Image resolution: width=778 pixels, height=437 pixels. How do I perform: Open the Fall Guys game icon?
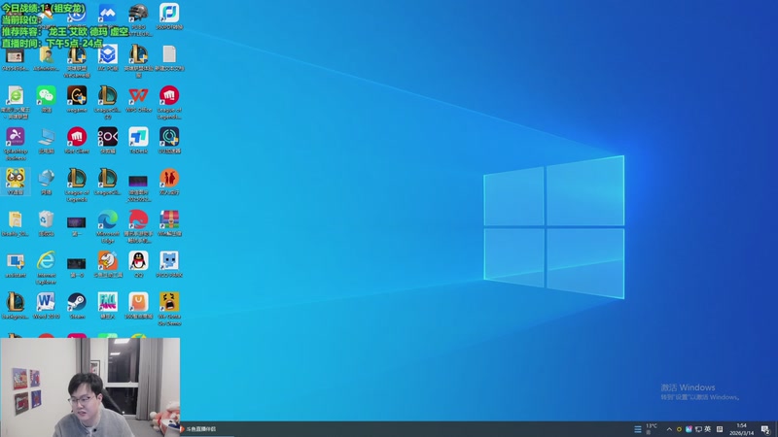[x=108, y=302]
